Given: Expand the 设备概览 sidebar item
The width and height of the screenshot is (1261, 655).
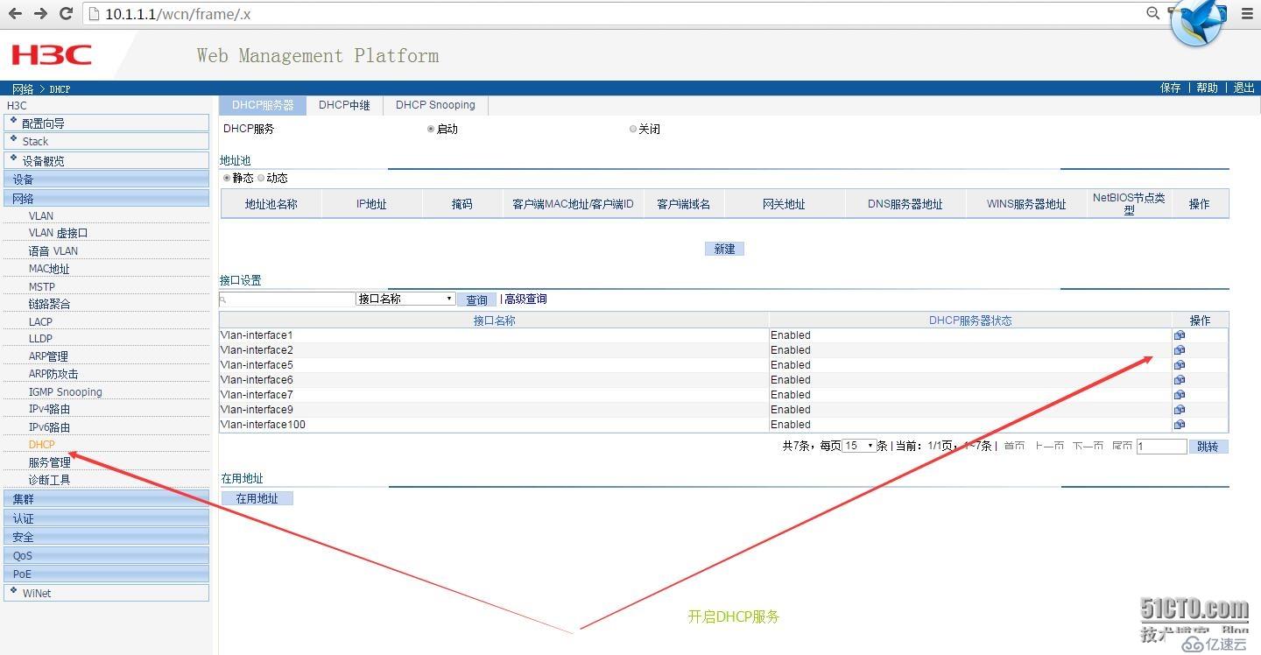Looking at the screenshot, I should [106, 160].
